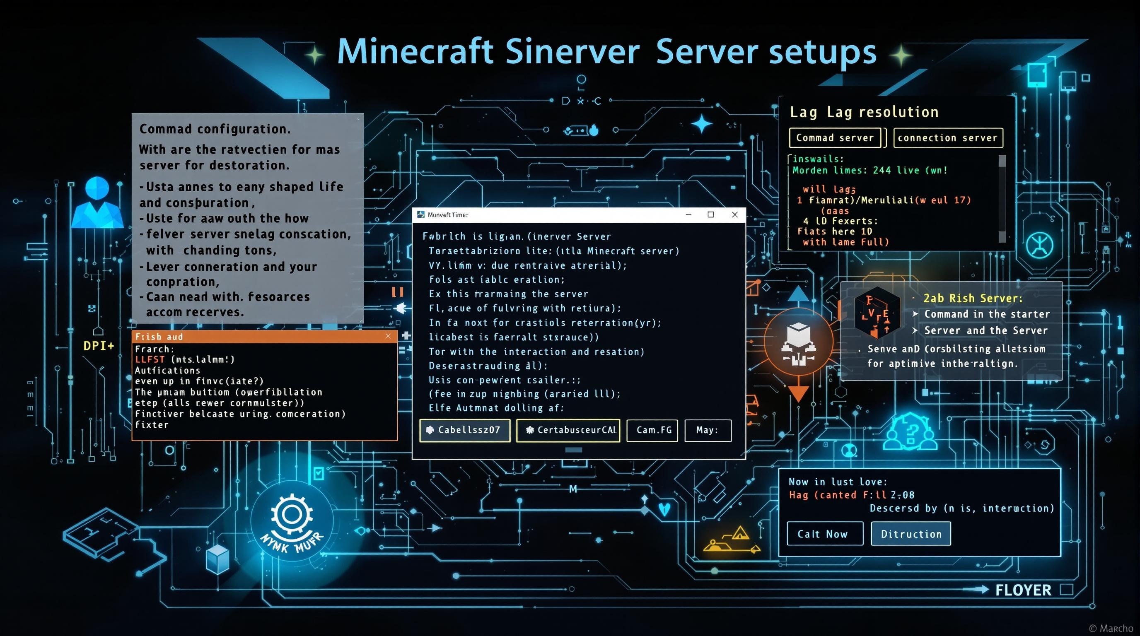Click the 'Morden limes: 244 live' line
Image resolution: width=1140 pixels, height=636 pixels.
[870, 170]
